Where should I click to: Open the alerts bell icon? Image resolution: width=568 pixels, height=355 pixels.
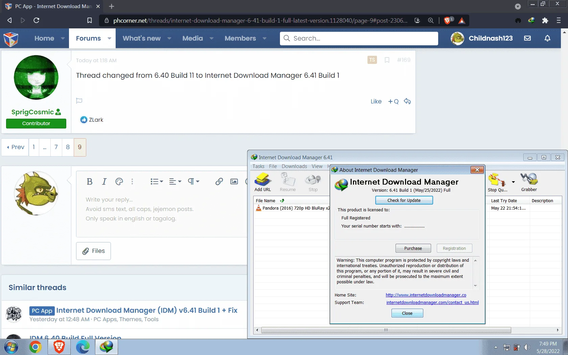tap(547, 38)
